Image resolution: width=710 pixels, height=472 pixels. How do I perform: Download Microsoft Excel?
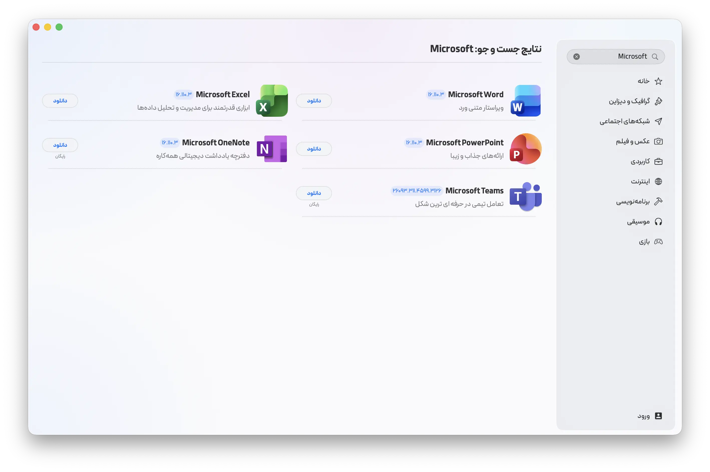(60, 100)
